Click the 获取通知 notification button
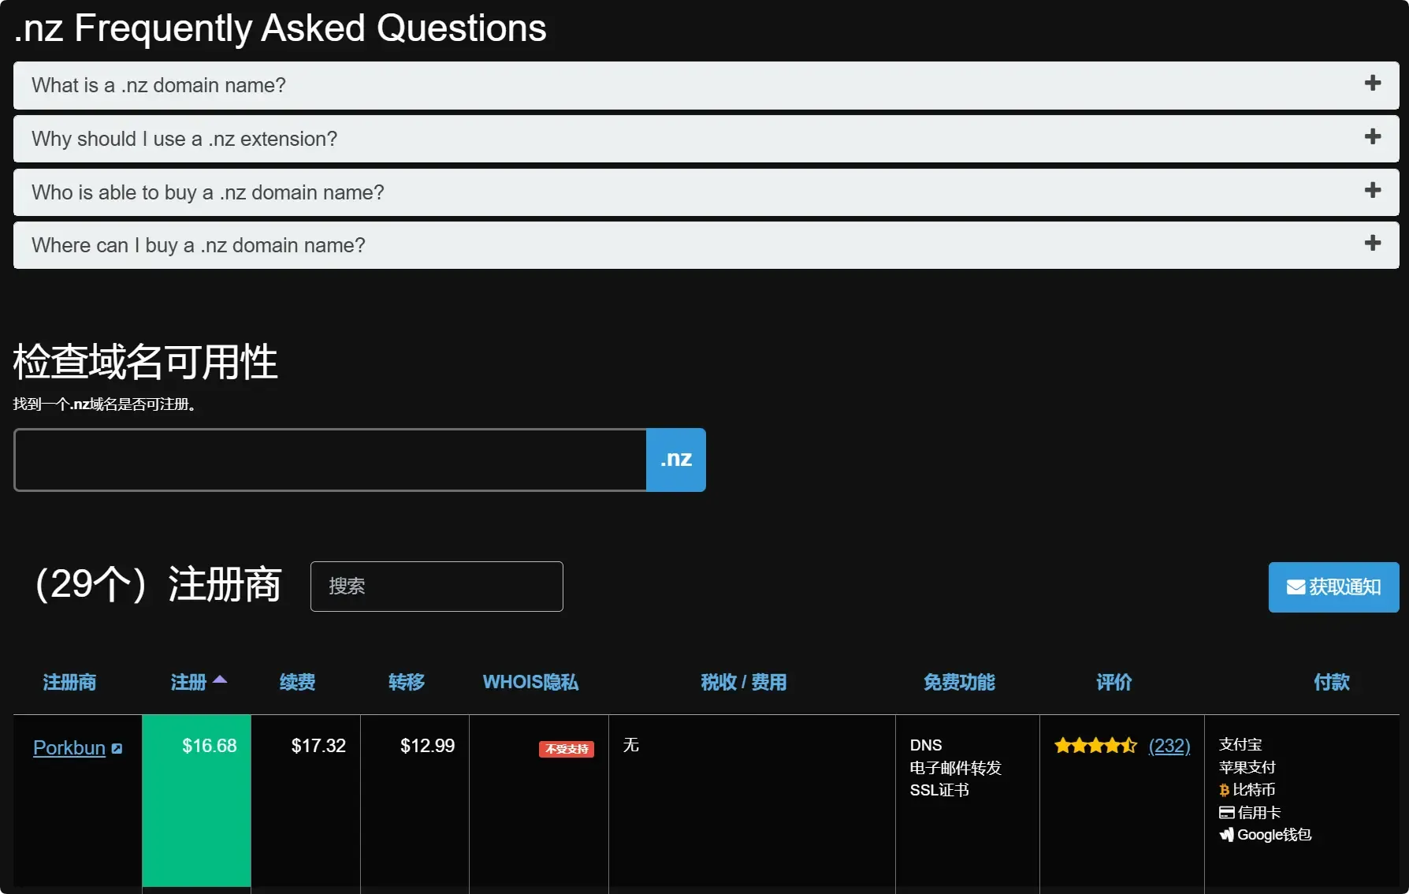Screen dimensions: 1409x894 pyautogui.click(x=1333, y=587)
